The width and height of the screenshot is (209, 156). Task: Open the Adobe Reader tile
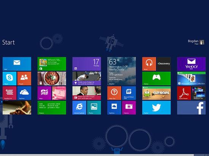click(184, 93)
